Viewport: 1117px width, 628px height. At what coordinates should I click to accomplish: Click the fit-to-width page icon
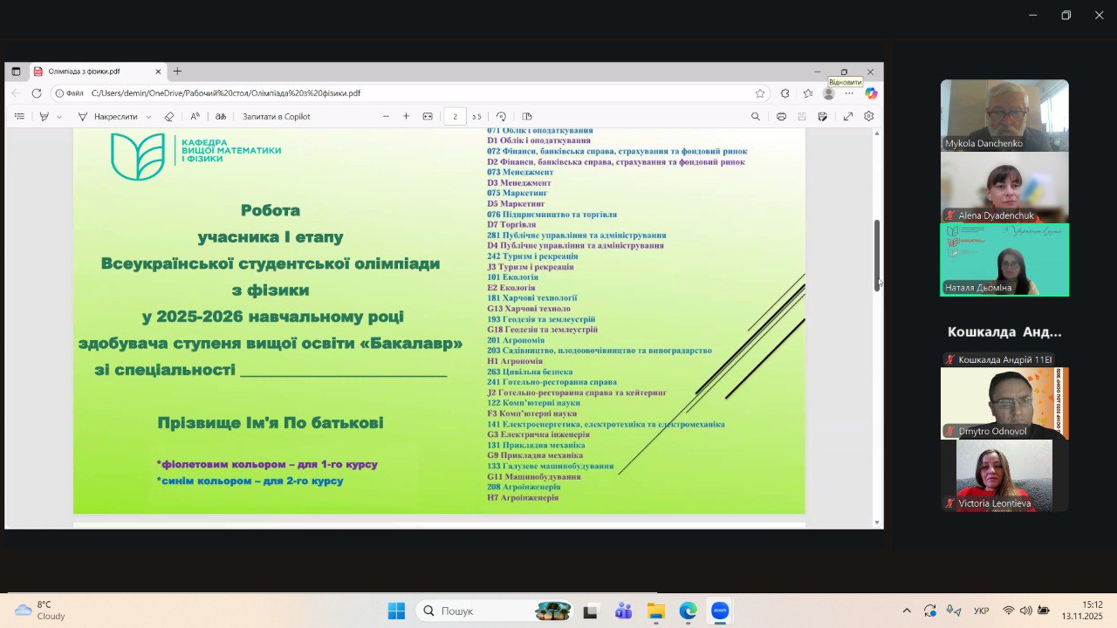[428, 117]
